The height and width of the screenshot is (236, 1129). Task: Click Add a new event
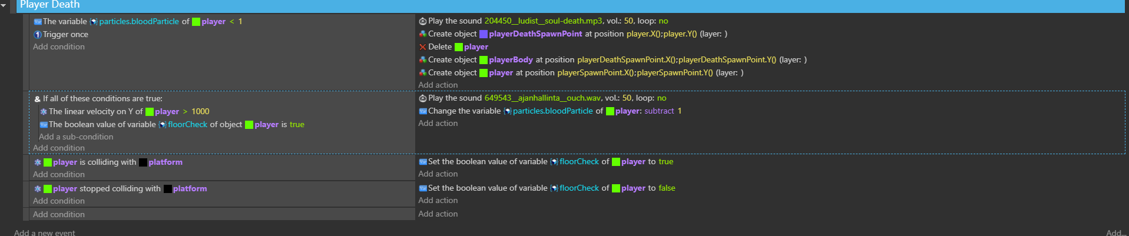click(x=45, y=233)
